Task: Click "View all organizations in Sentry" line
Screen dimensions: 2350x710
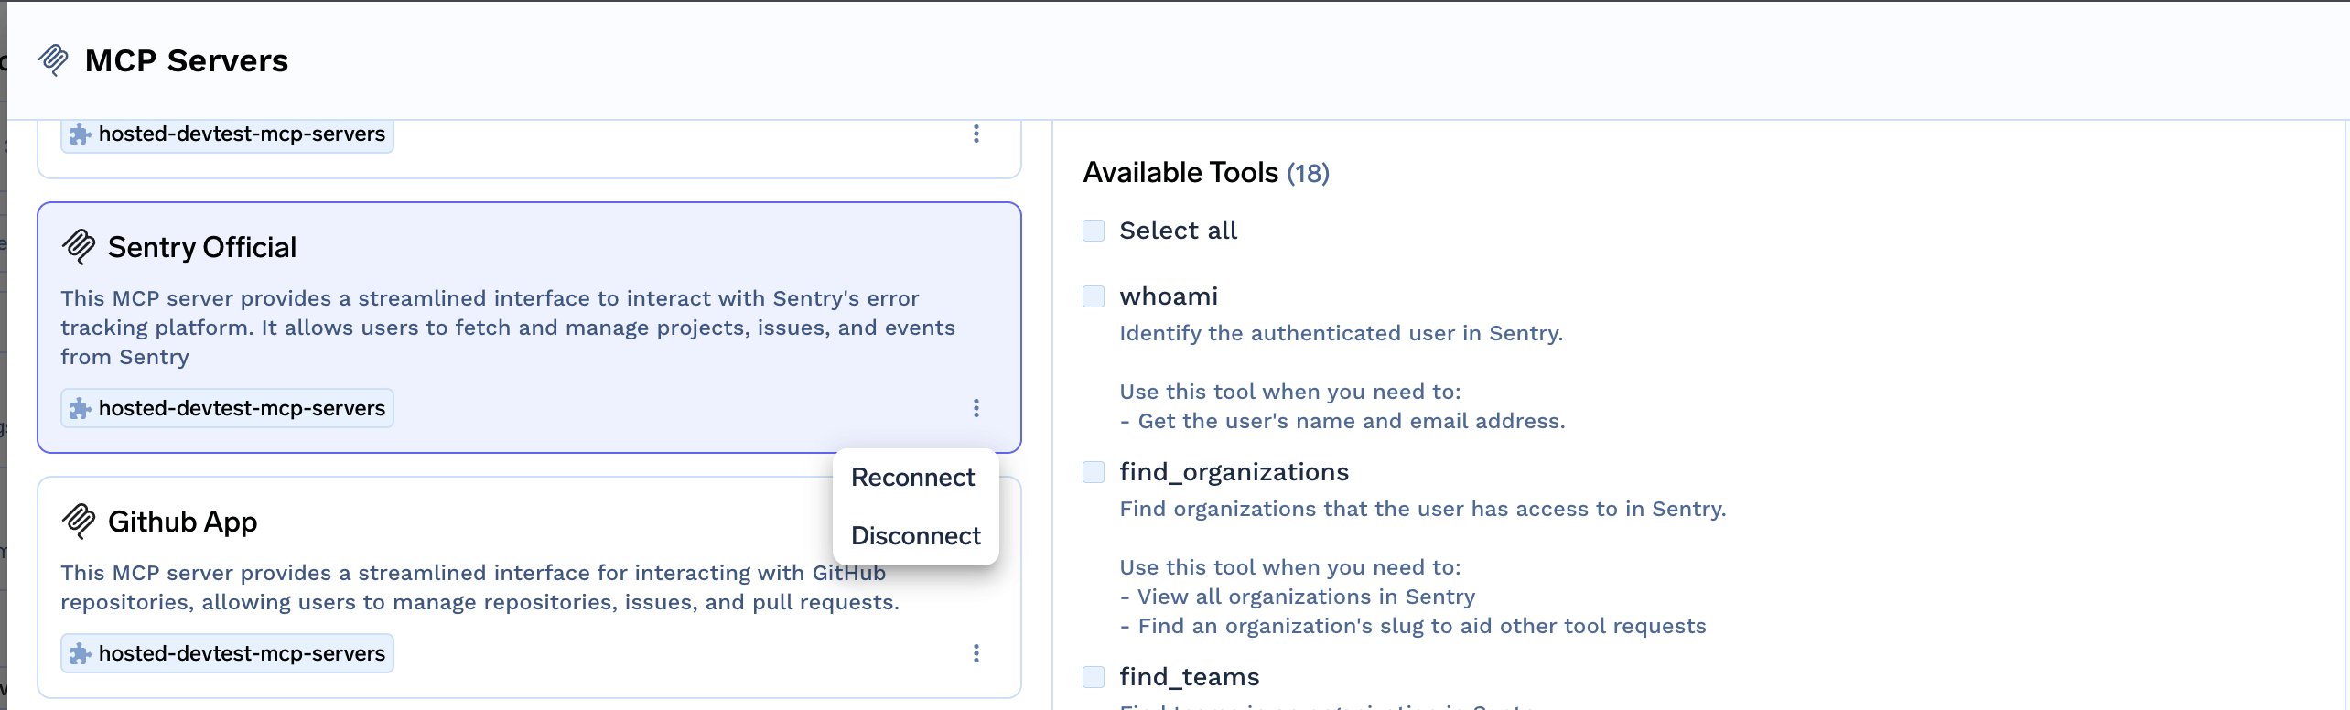Action: point(1298,597)
